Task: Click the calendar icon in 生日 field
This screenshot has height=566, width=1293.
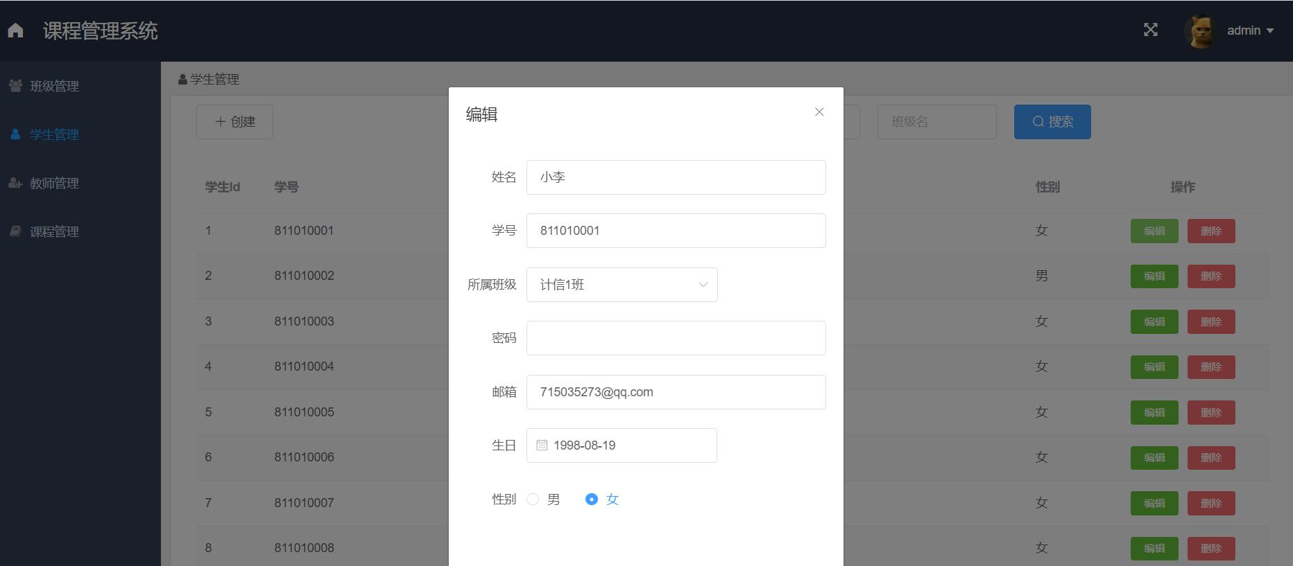Action: [x=542, y=445]
